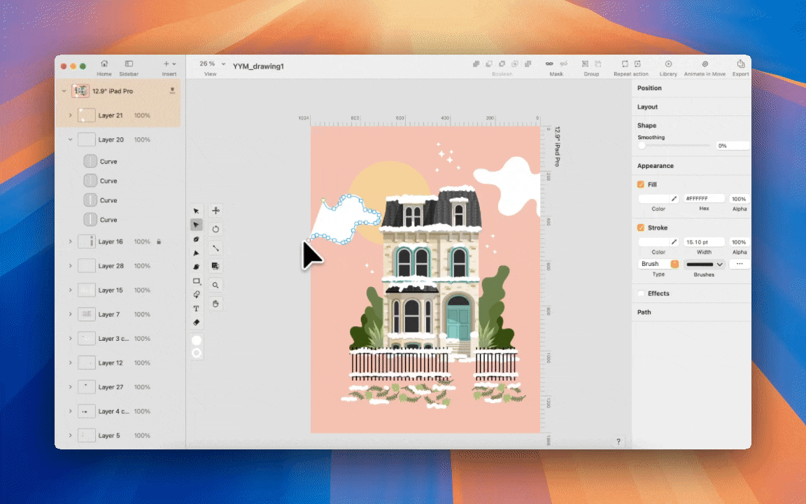
Task: Expand Layer 21 contents
Action: (x=71, y=115)
